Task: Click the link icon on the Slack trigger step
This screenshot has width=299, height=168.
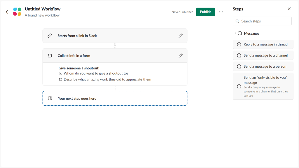Action: (50, 35)
